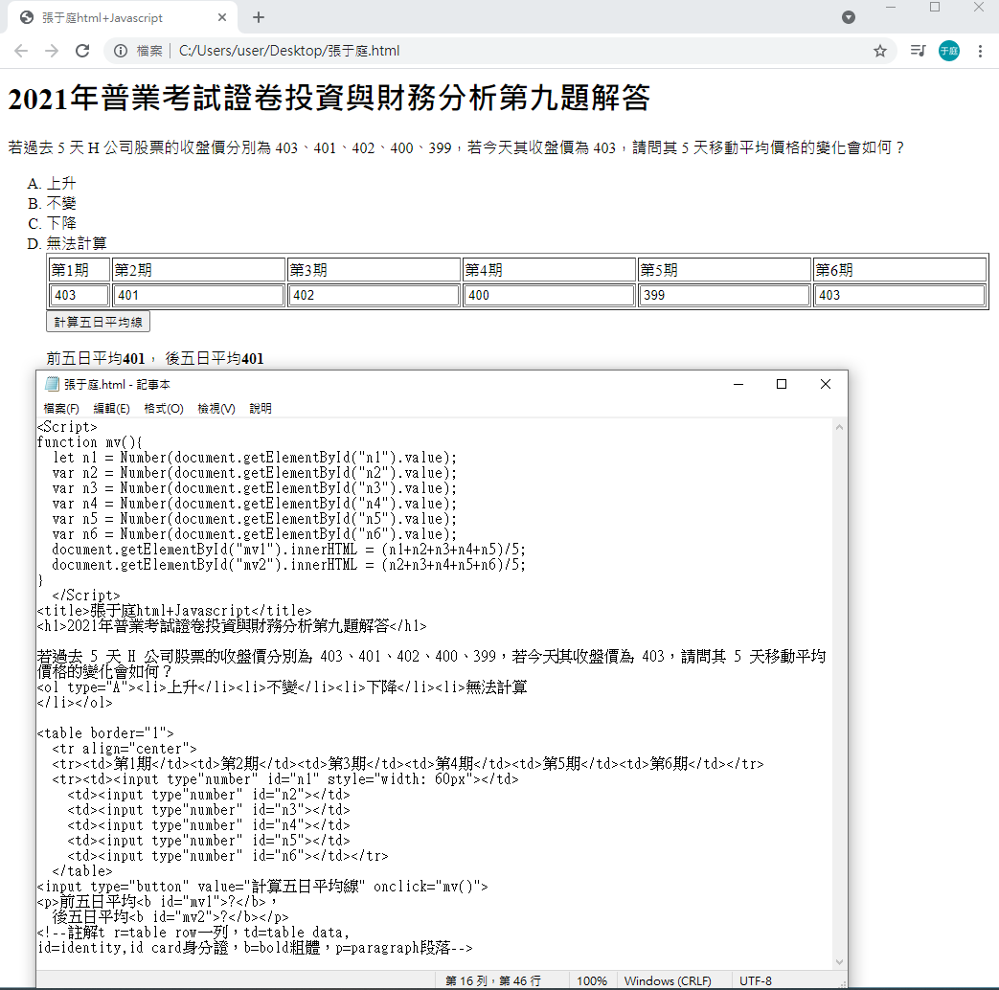Click the file info icon in the address bar

(121, 51)
